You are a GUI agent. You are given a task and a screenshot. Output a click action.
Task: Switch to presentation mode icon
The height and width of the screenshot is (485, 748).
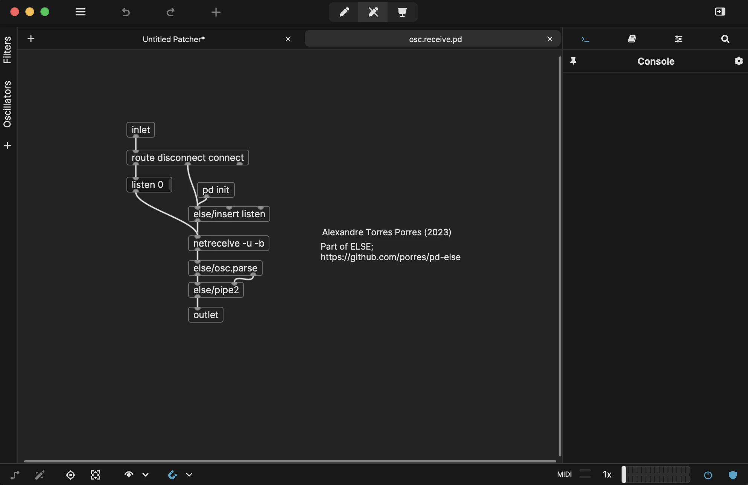point(402,12)
